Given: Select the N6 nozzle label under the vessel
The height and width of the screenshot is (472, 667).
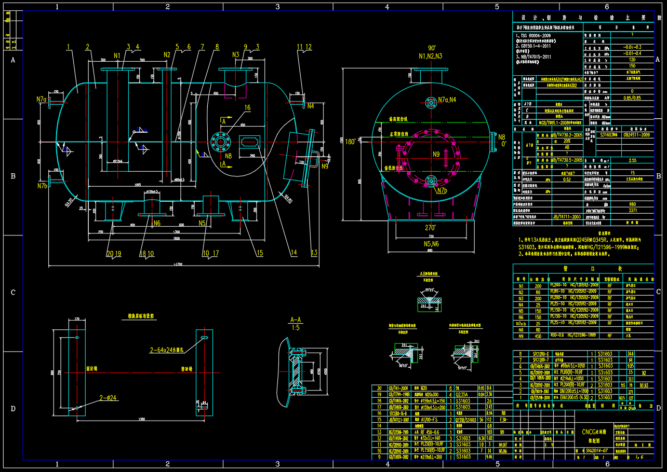Looking at the screenshot, I should pyautogui.click(x=157, y=223).
